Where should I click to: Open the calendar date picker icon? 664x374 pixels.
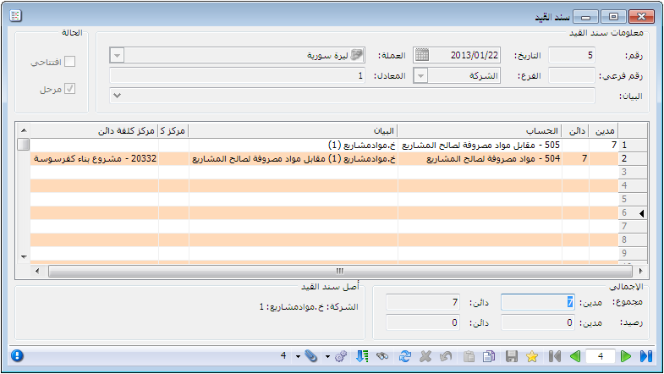pyautogui.click(x=422, y=55)
